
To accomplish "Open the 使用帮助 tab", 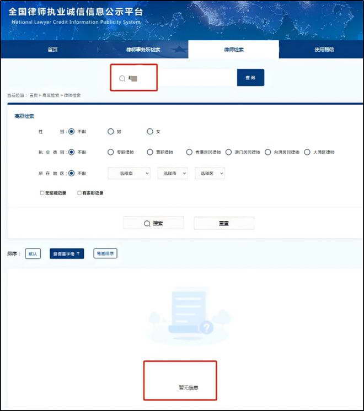I will (324, 50).
